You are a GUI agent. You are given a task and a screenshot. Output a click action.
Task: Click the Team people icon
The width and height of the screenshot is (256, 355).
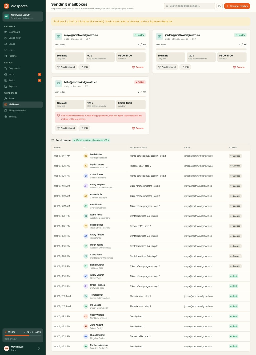6,99
